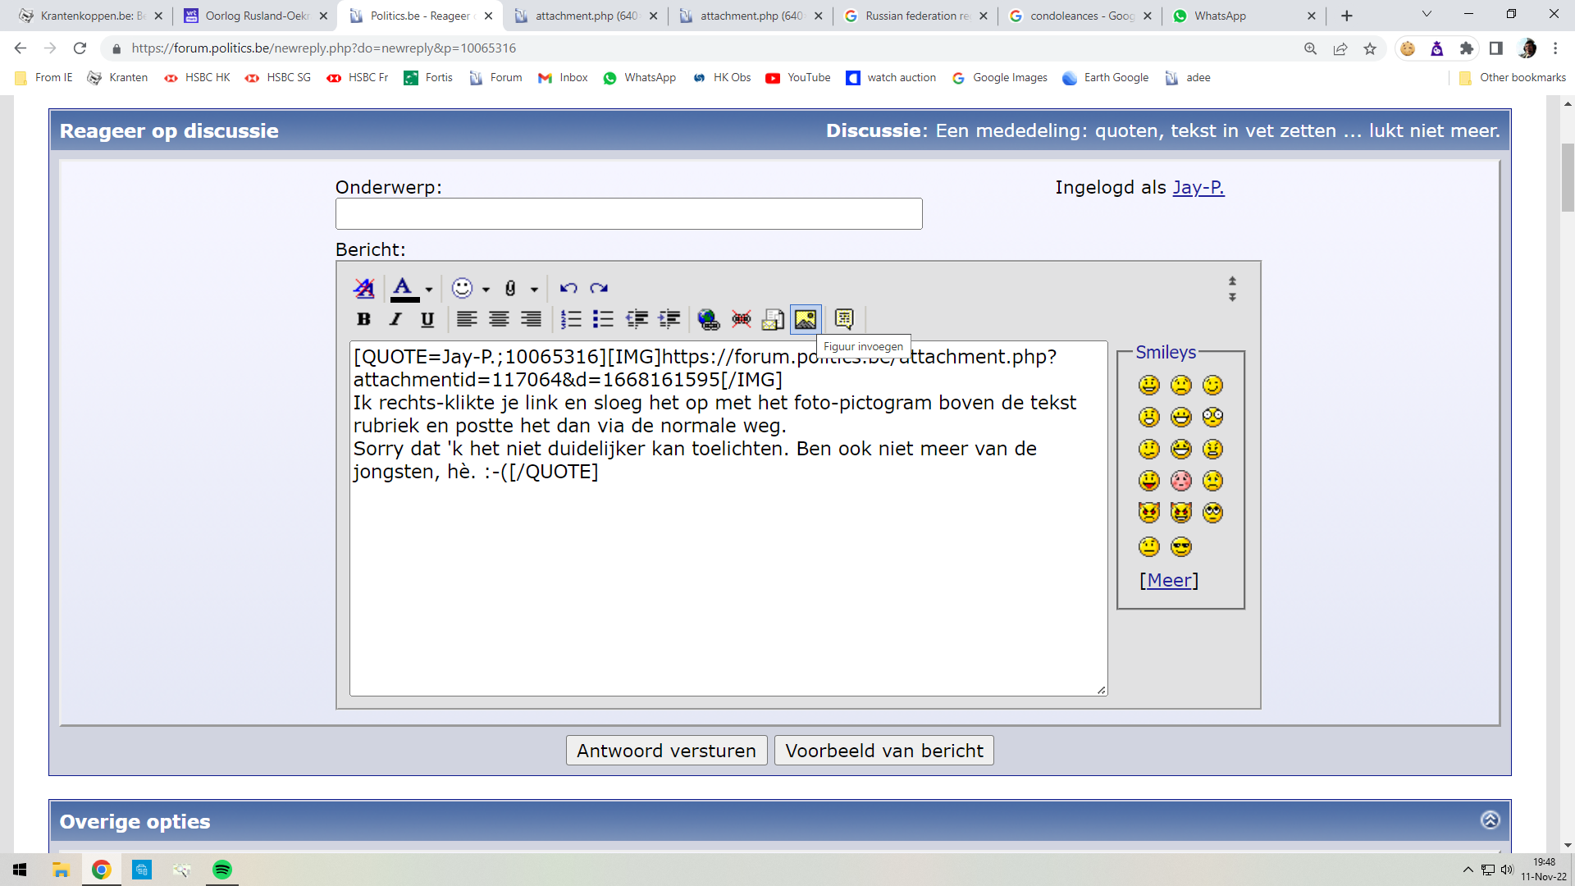Toggle italic formatting

tap(395, 319)
